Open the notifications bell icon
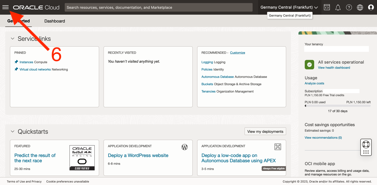The height and width of the screenshot is (185, 377). click(x=338, y=7)
